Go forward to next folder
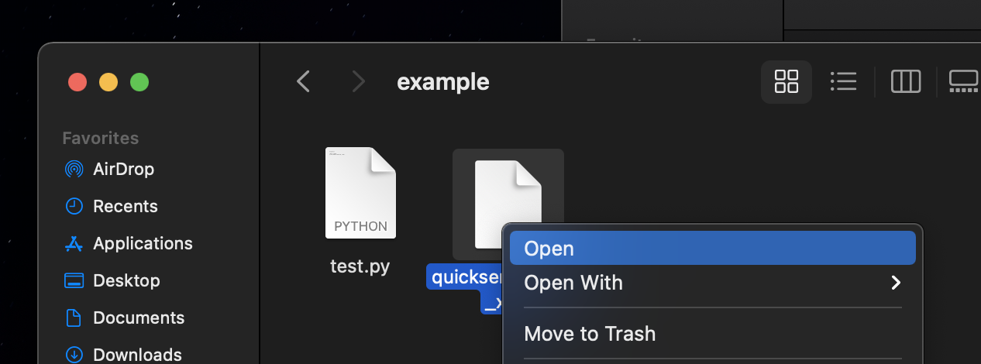Screen dimensions: 981x364 click(x=358, y=81)
